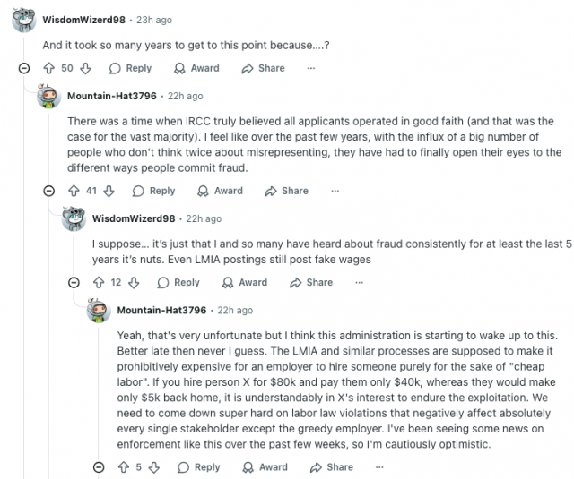Collapse the thread under the 41-point comment
574x479 pixels.
[49, 191]
